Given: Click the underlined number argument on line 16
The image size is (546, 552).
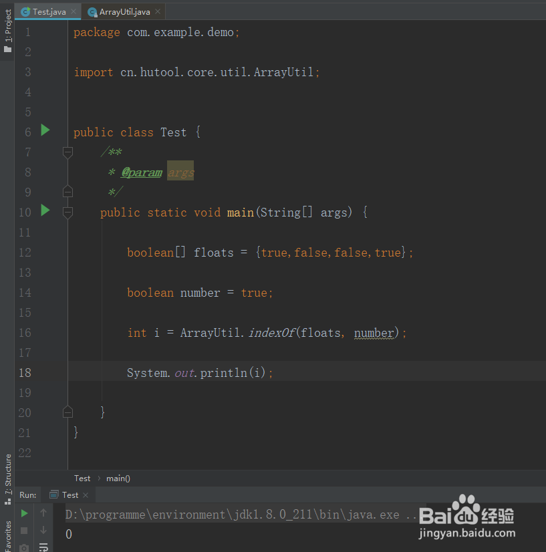Looking at the screenshot, I should [374, 333].
